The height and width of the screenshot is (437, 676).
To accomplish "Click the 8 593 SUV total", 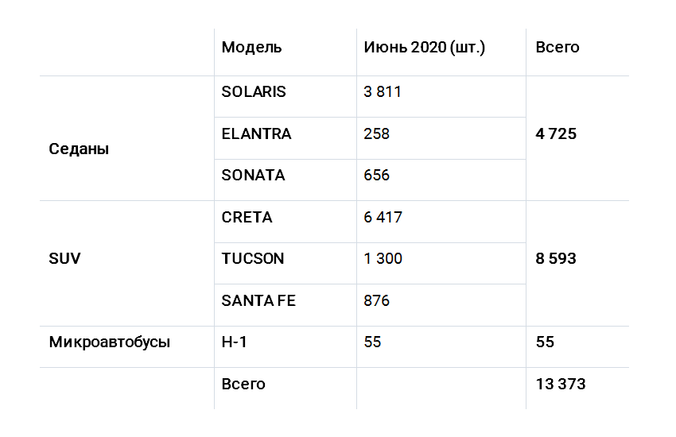I will pos(556,259).
